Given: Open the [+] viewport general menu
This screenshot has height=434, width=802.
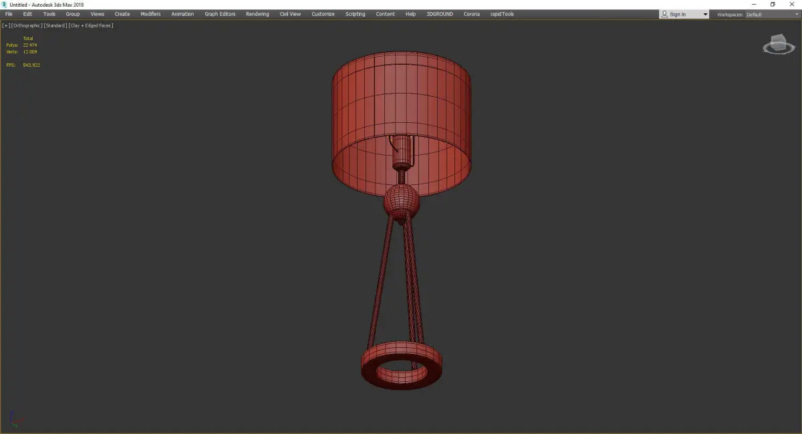Looking at the screenshot, I should point(6,25).
